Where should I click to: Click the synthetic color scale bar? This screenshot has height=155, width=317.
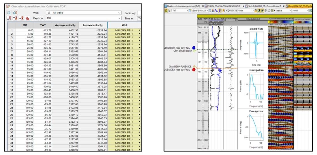303,22
